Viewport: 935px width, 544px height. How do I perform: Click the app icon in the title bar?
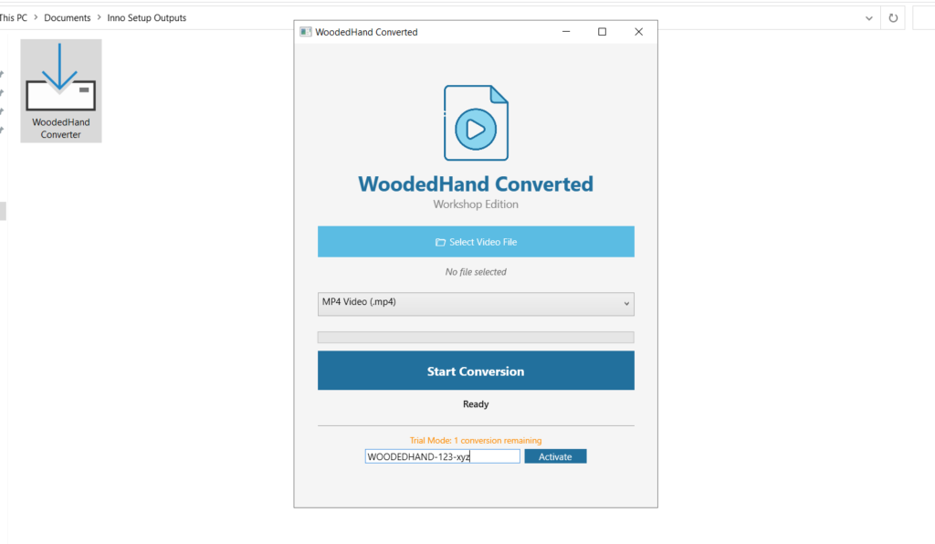click(306, 32)
